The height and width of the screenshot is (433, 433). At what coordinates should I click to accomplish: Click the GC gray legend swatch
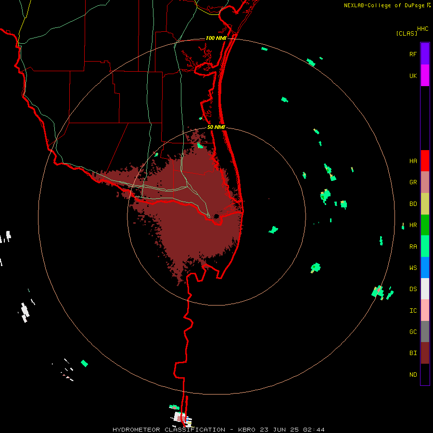425,331
